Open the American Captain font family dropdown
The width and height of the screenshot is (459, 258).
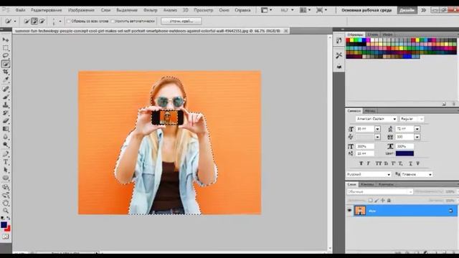pyautogui.click(x=394, y=119)
